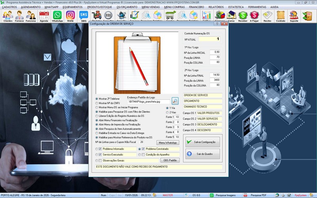Open the Produtos forklift icon

97,16
